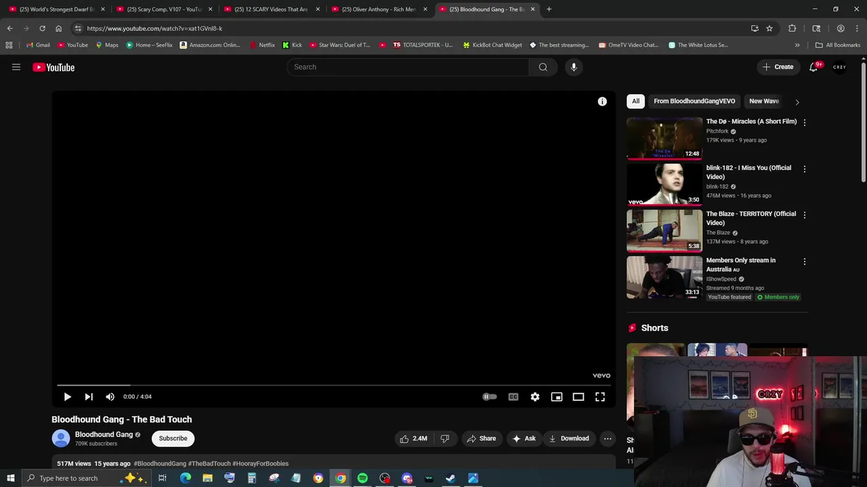Open options for blink-182 video
This screenshot has width=867, height=487.
pyautogui.click(x=805, y=168)
